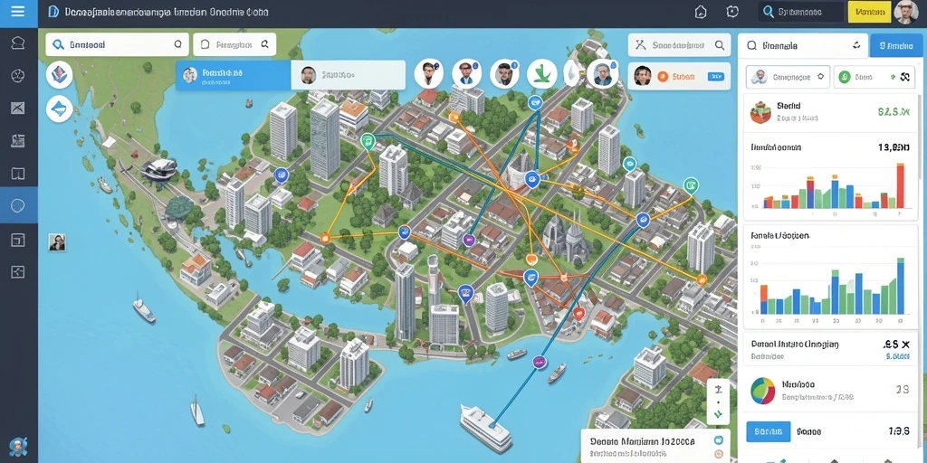Click the gray magnifier at end of first search box
927x463 pixels.
[178, 44]
